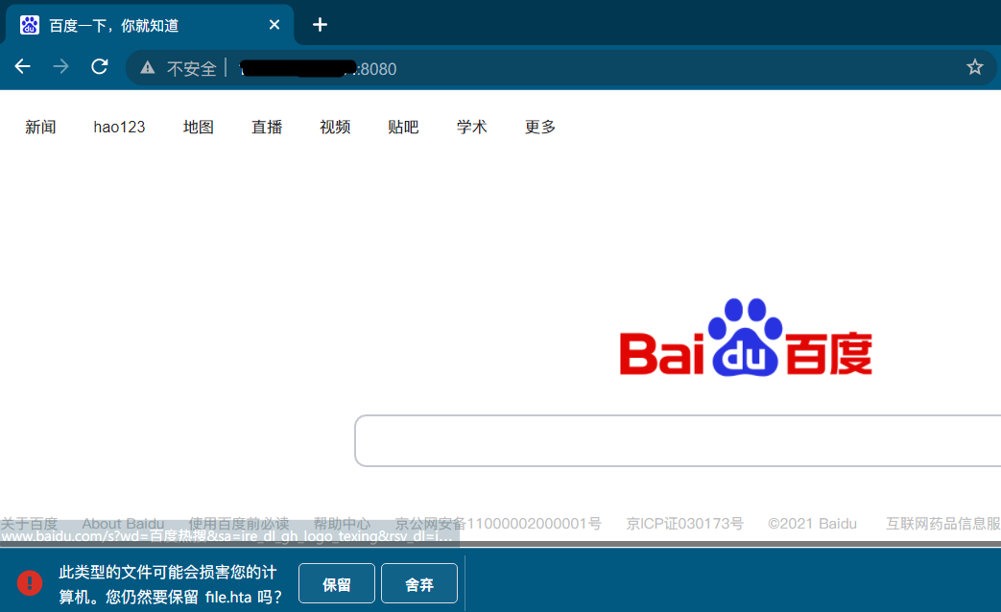Go back using the browser back arrow
The width and height of the screenshot is (1001, 612).
(x=22, y=66)
